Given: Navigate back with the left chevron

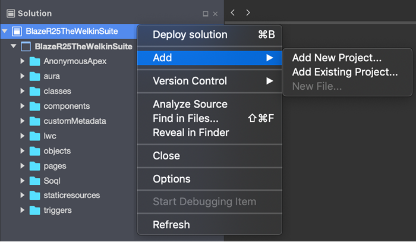Looking at the screenshot, I should coord(233,12).
